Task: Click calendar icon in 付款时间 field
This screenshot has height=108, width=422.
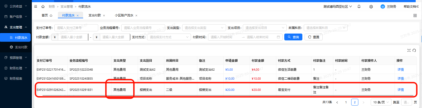Action: pos(278,37)
